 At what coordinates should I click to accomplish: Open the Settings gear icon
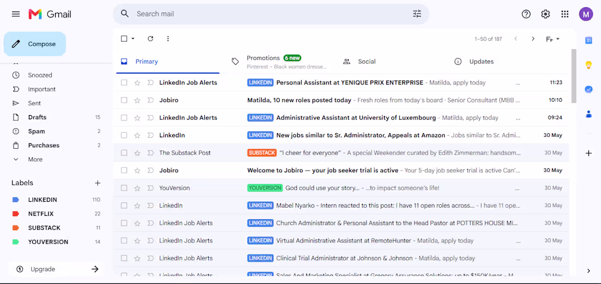[545, 14]
